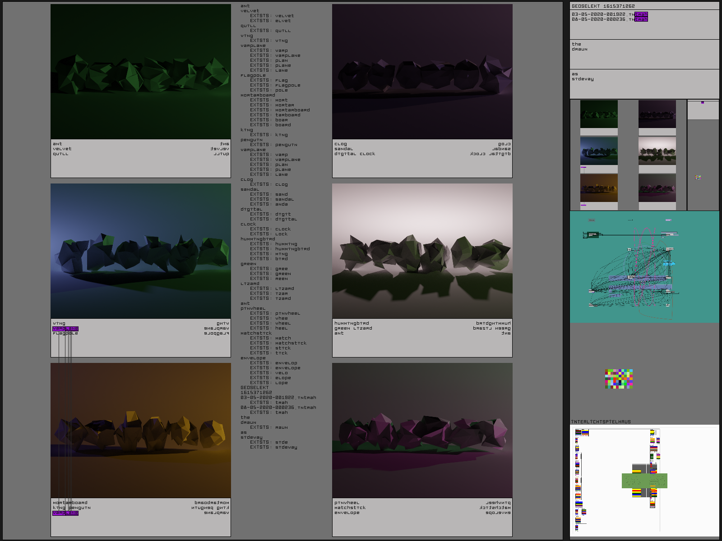Open the small white-sky render thumbnail in the right panel
The width and height of the screenshot is (722, 541).
[x=657, y=151]
